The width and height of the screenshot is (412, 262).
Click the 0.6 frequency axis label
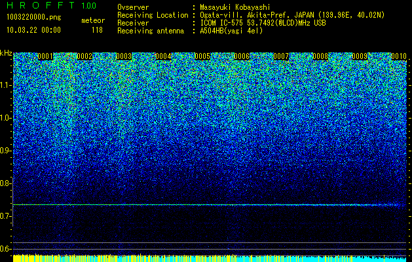click(x=5, y=249)
